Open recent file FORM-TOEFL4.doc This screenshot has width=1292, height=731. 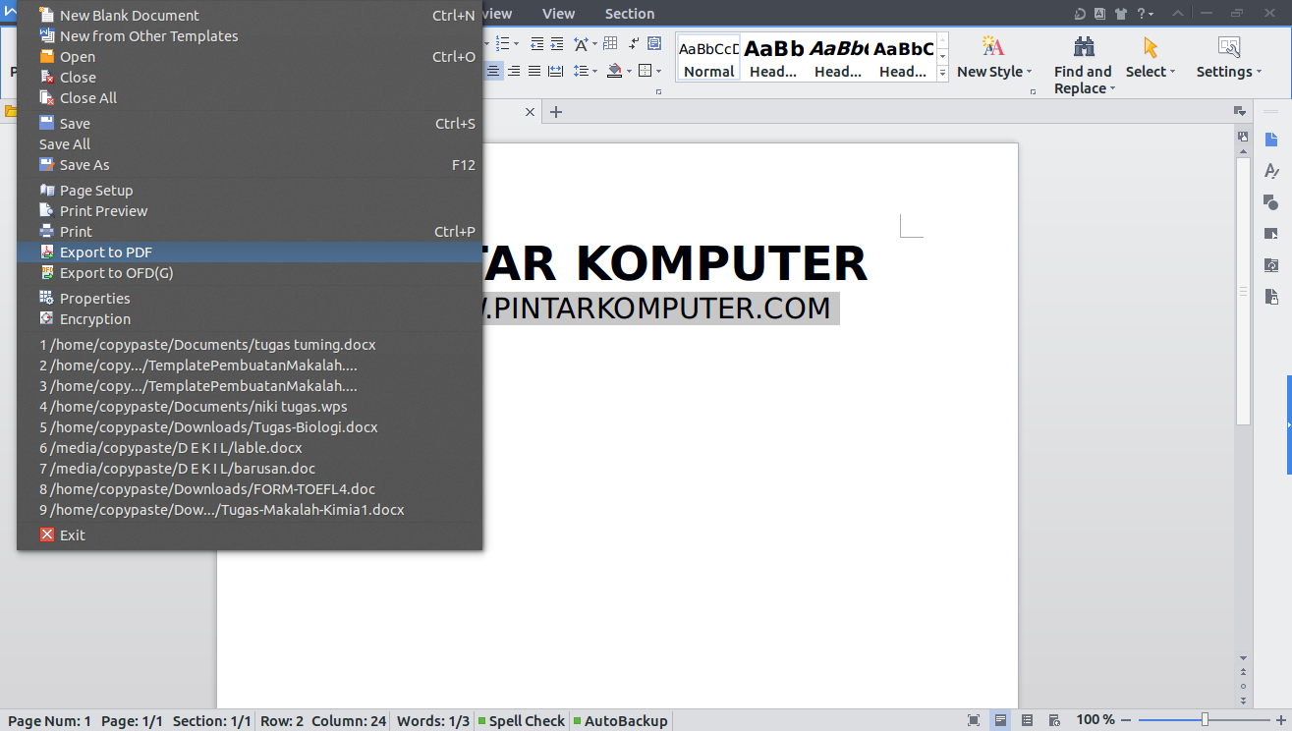250,489
